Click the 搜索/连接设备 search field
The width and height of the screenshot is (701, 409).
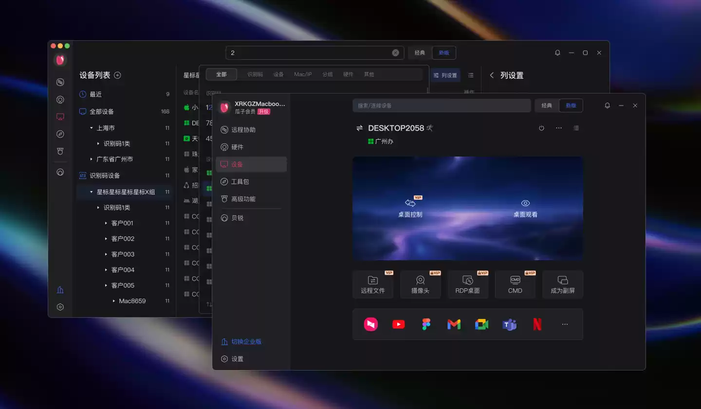tap(441, 106)
